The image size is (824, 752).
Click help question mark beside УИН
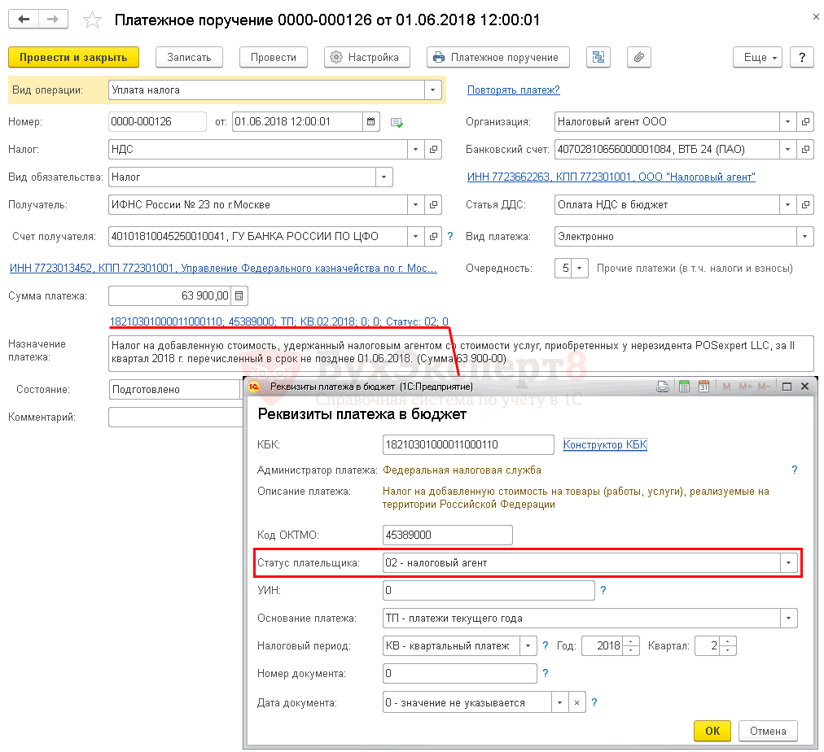click(x=603, y=591)
